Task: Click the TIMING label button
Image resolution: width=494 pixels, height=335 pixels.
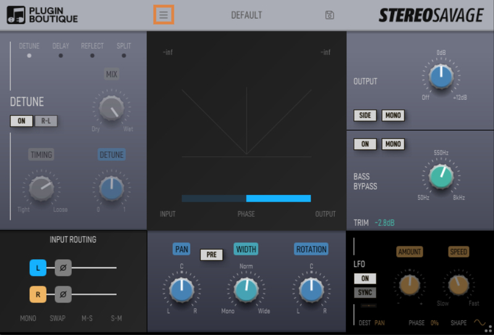Action: click(x=41, y=155)
